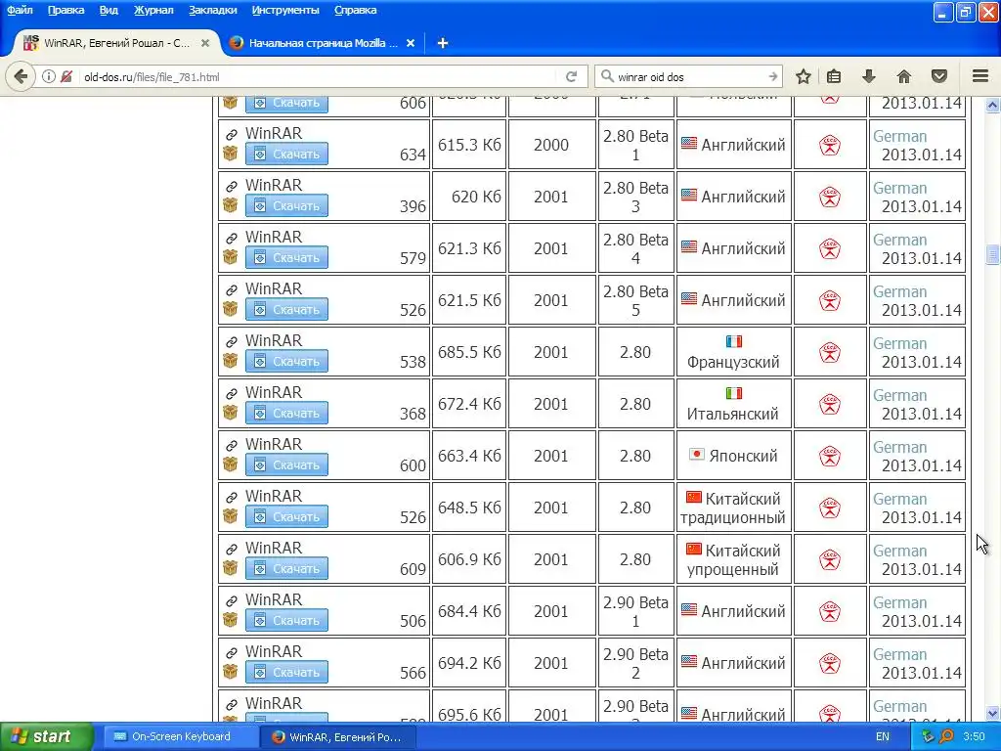Open site information icon in address bar

click(49, 76)
